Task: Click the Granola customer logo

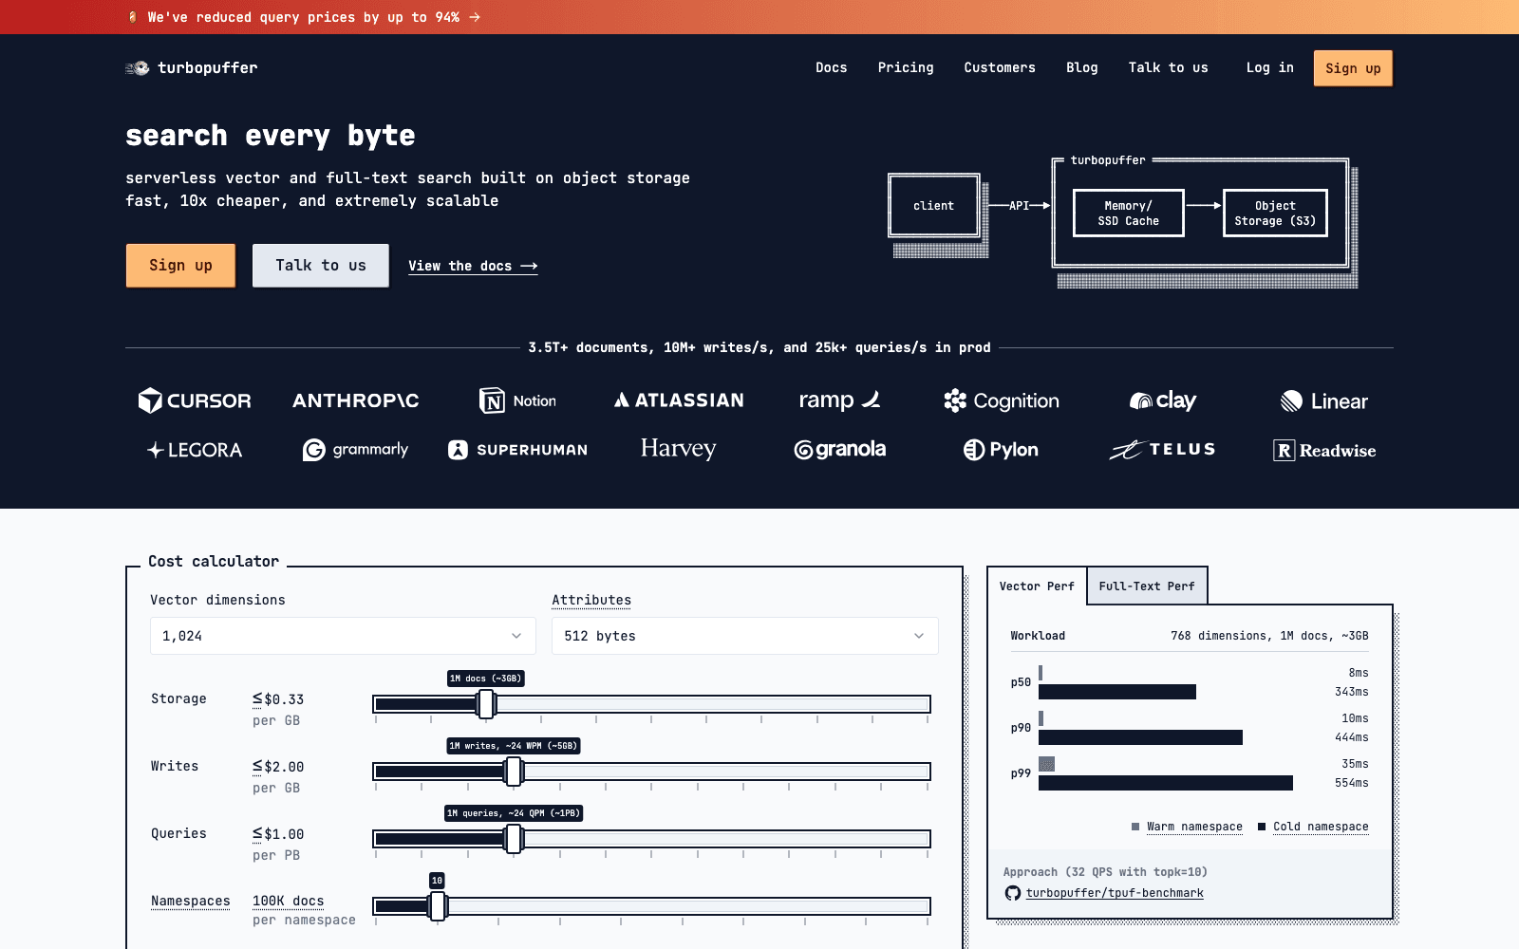Action: pyautogui.click(x=840, y=450)
